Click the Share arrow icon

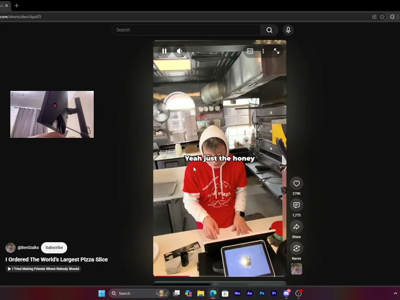[x=296, y=227]
